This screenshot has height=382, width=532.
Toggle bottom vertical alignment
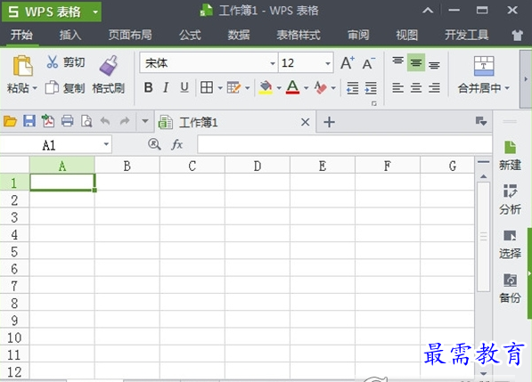click(434, 64)
